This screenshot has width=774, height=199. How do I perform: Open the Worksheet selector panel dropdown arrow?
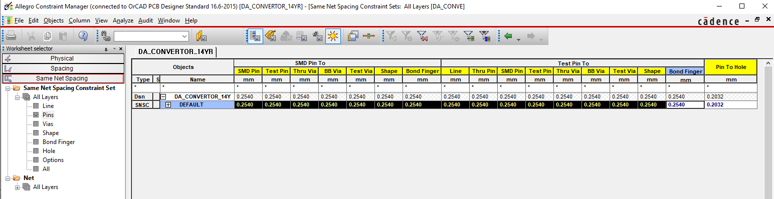coord(114,49)
